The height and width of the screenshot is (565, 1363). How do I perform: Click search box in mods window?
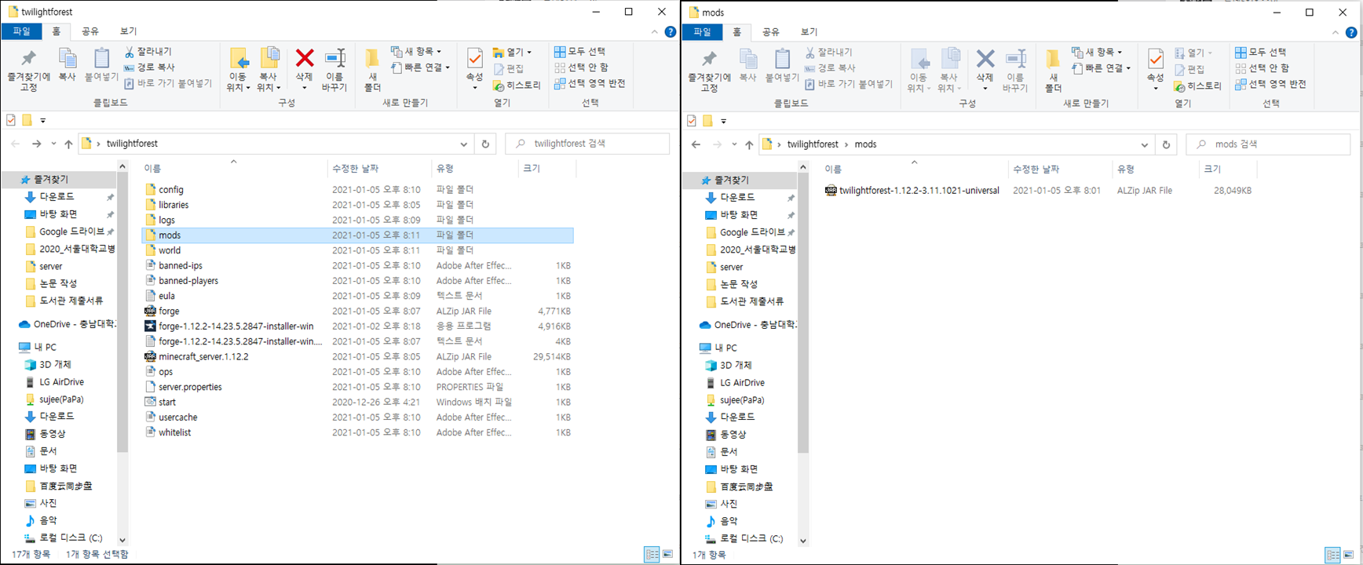pyautogui.click(x=1268, y=144)
